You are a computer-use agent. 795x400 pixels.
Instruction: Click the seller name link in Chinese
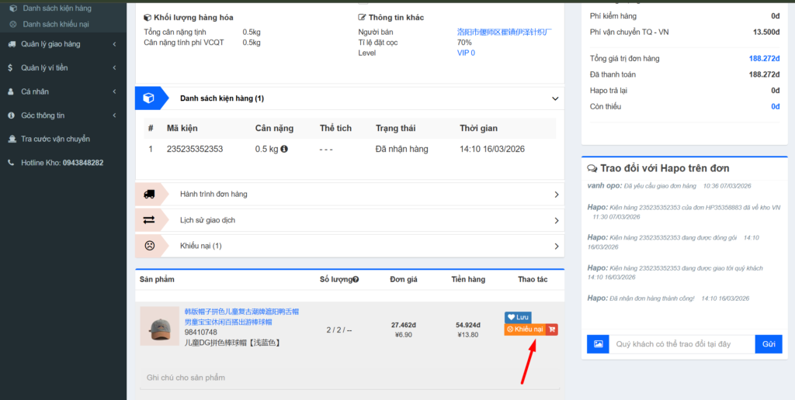[x=505, y=33]
